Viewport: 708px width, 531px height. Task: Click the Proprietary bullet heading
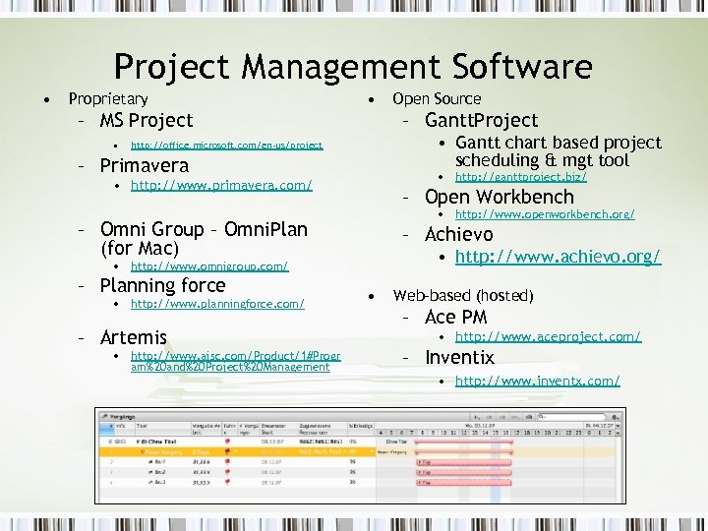coord(108,99)
